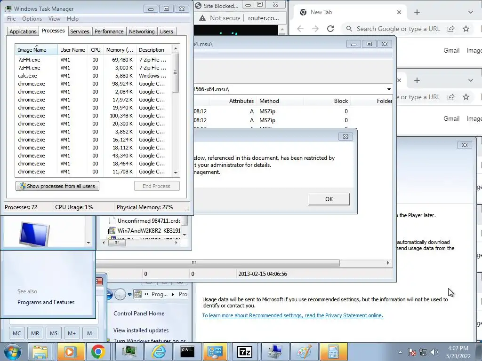
Task: Click the View installed updates link
Action: [x=141, y=330]
